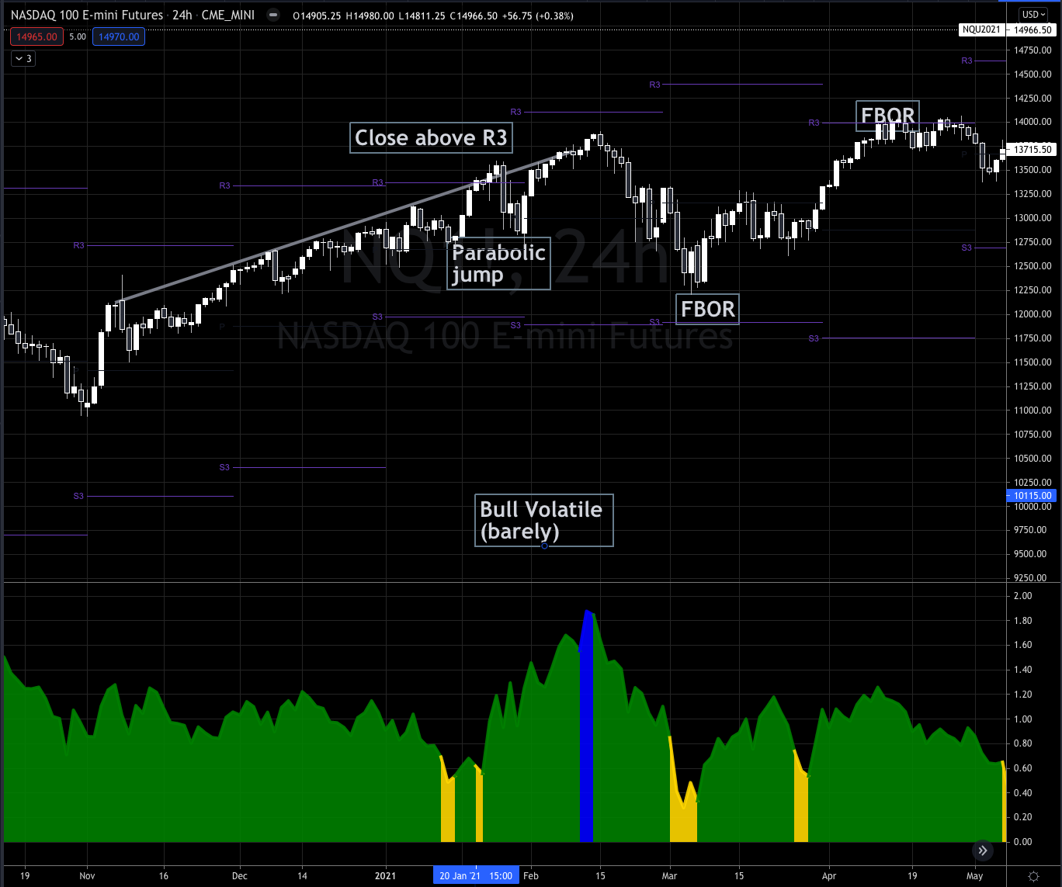Select the FBOR annotation beneath the March low
This screenshot has width=1062, height=887.
point(707,309)
